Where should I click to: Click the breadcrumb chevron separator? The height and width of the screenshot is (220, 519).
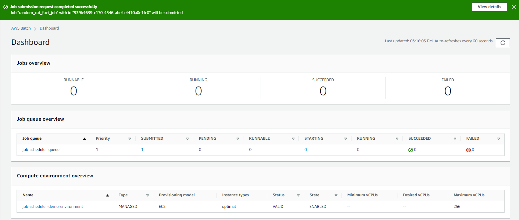[x=35, y=28]
